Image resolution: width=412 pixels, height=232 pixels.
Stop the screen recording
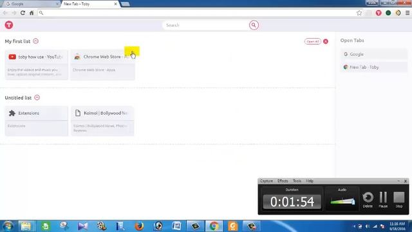point(399,200)
